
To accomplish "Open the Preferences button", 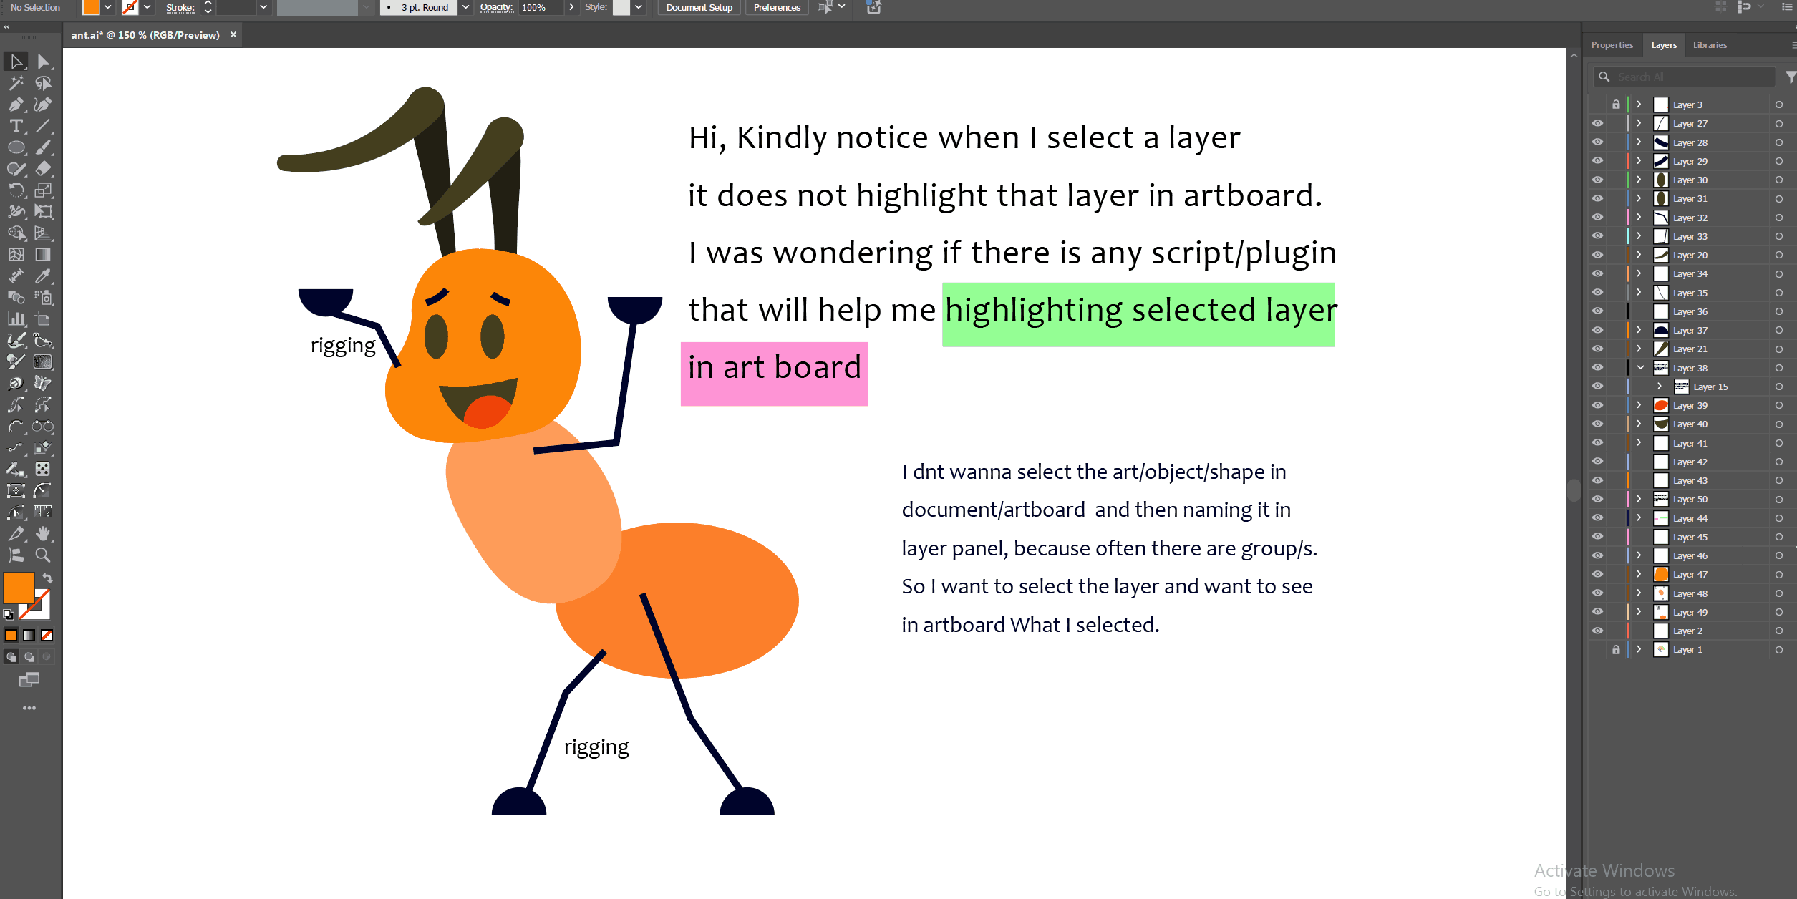I will pos(777,7).
